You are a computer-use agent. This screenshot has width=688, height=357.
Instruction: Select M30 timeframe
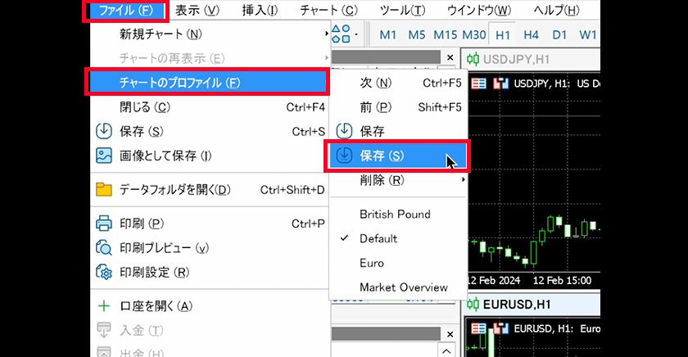pyautogui.click(x=474, y=34)
